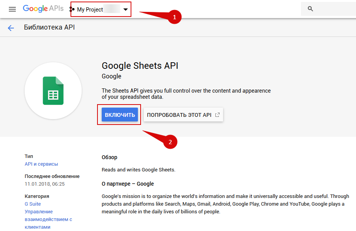Image resolution: width=356 pixels, height=231 pixels.
Task: Click the external link icon
Action: click(218, 115)
